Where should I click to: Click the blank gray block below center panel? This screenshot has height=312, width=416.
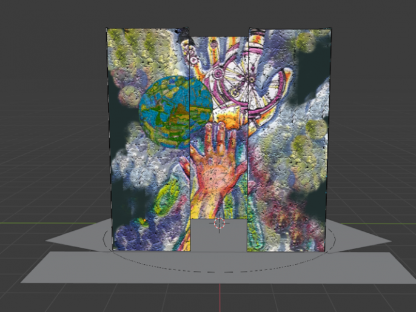click(219, 237)
